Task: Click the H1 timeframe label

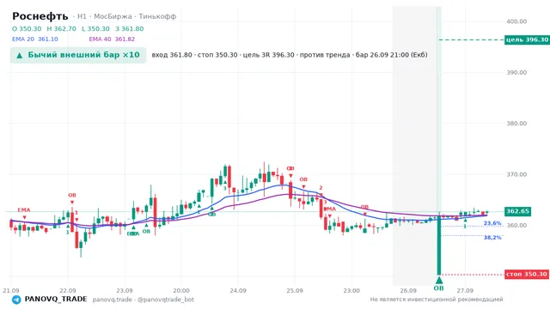Action: 82,16
